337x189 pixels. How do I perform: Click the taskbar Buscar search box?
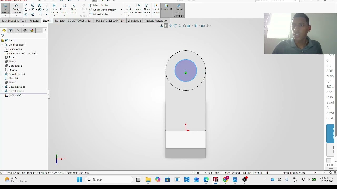(x=109, y=180)
